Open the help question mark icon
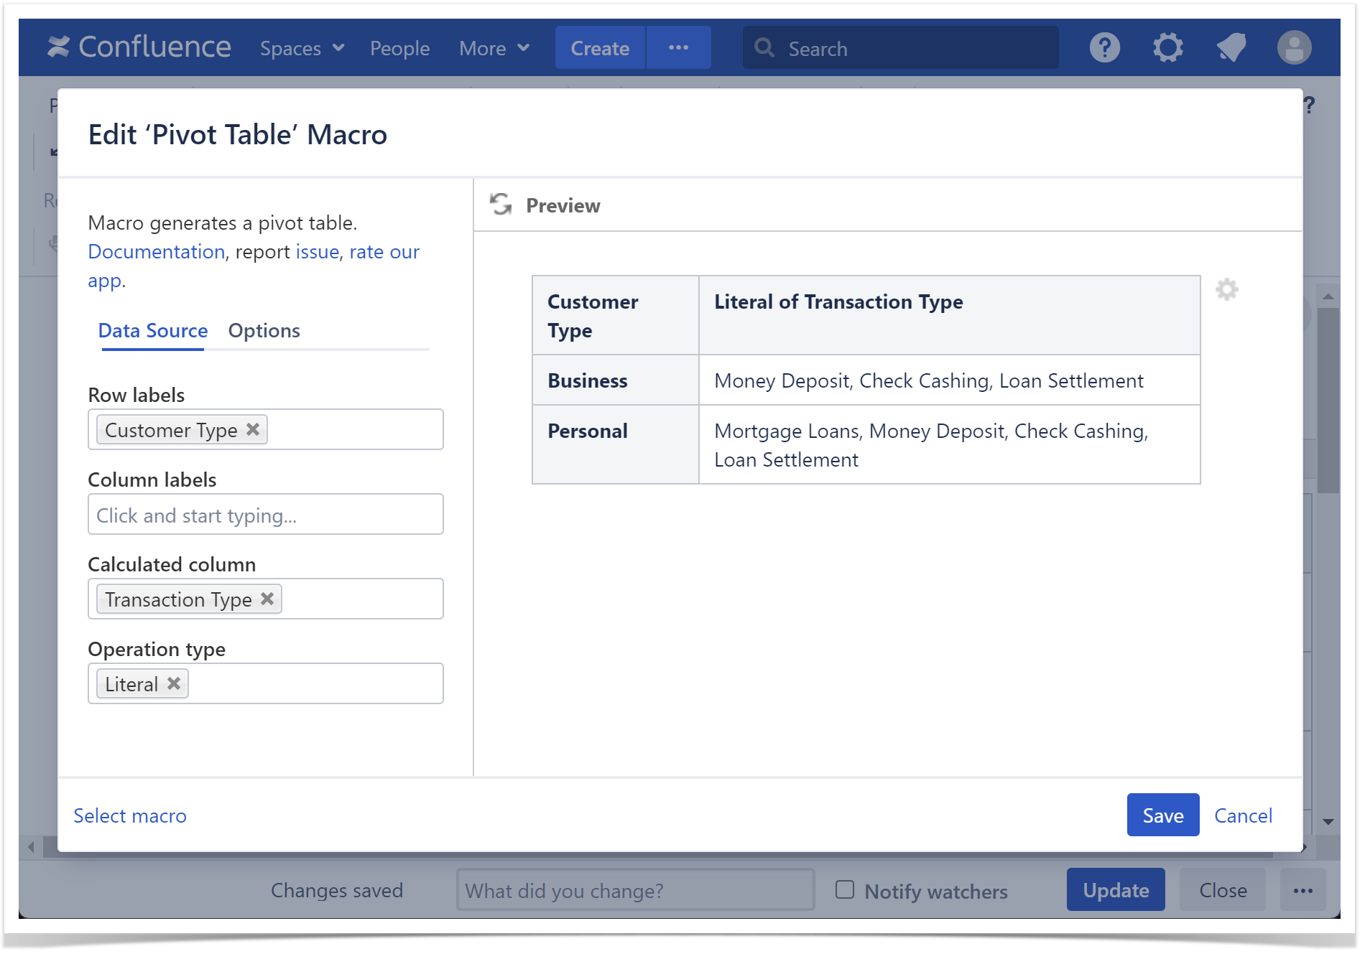This screenshot has width=1365, height=954. (1104, 48)
